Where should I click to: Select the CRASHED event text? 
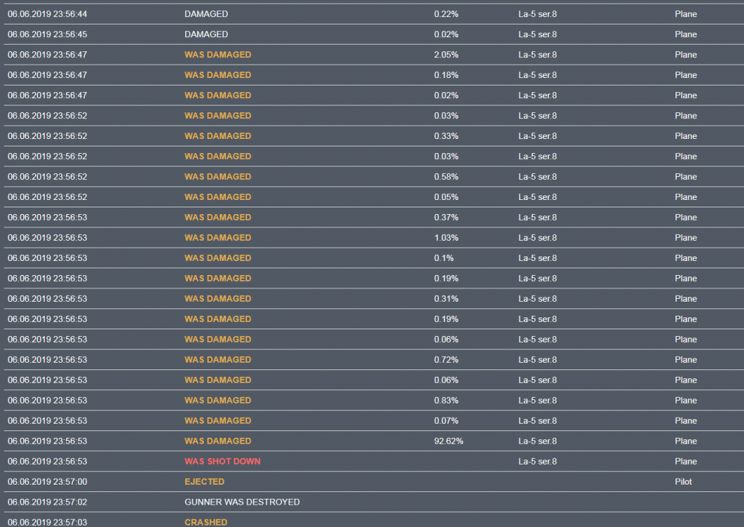click(x=206, y=522)
